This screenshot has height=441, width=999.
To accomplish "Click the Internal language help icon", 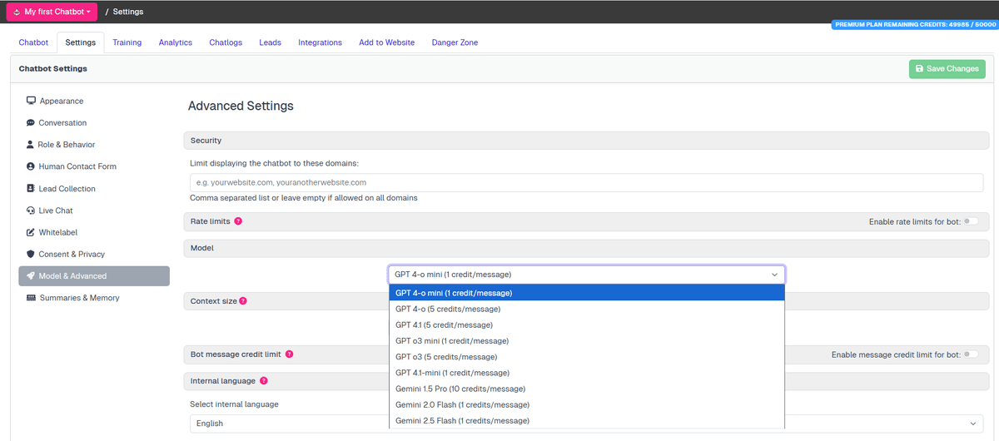I will (263, 381).
